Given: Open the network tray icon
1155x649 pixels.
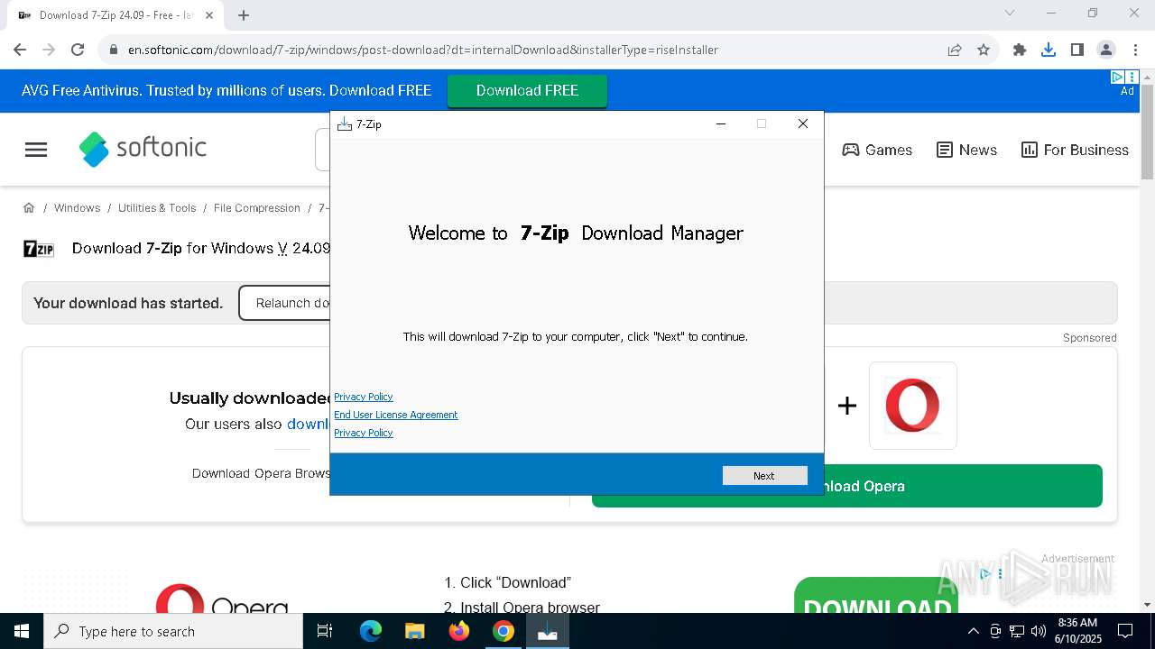Looking at the screenshot, I should pos(1017,631).
